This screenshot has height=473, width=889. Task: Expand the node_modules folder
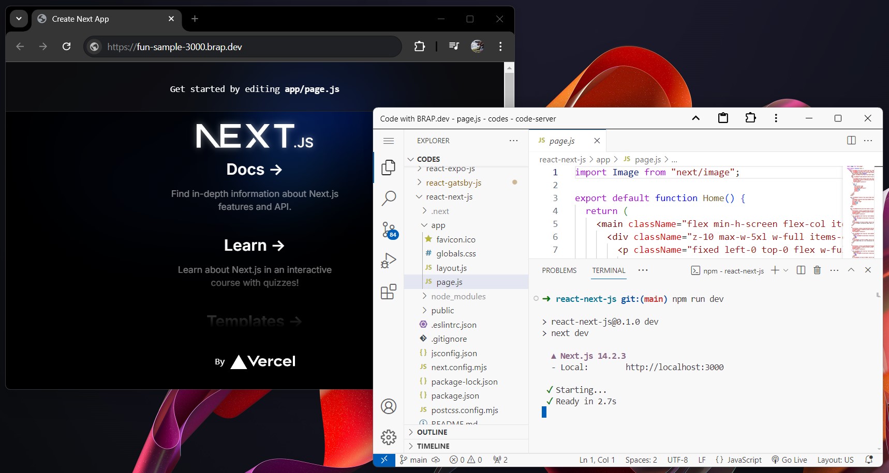click(458, 296)
